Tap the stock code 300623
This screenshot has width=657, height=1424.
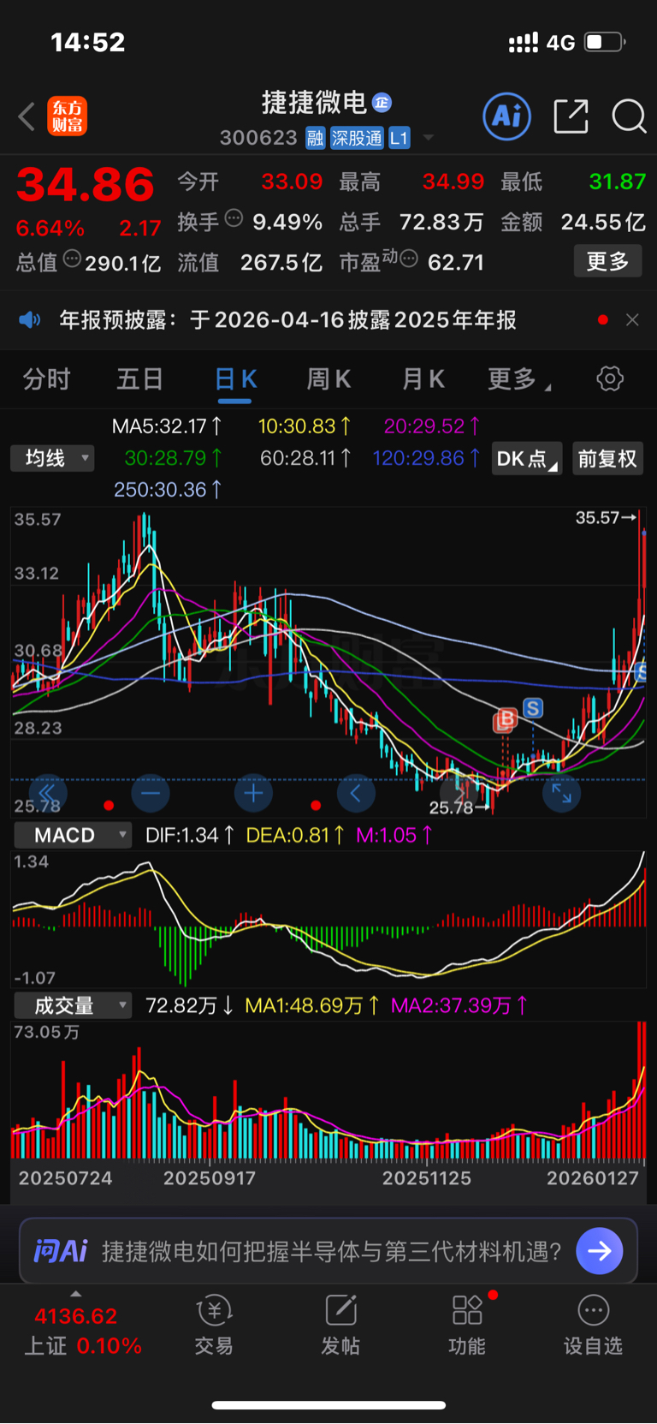(258, 138)
